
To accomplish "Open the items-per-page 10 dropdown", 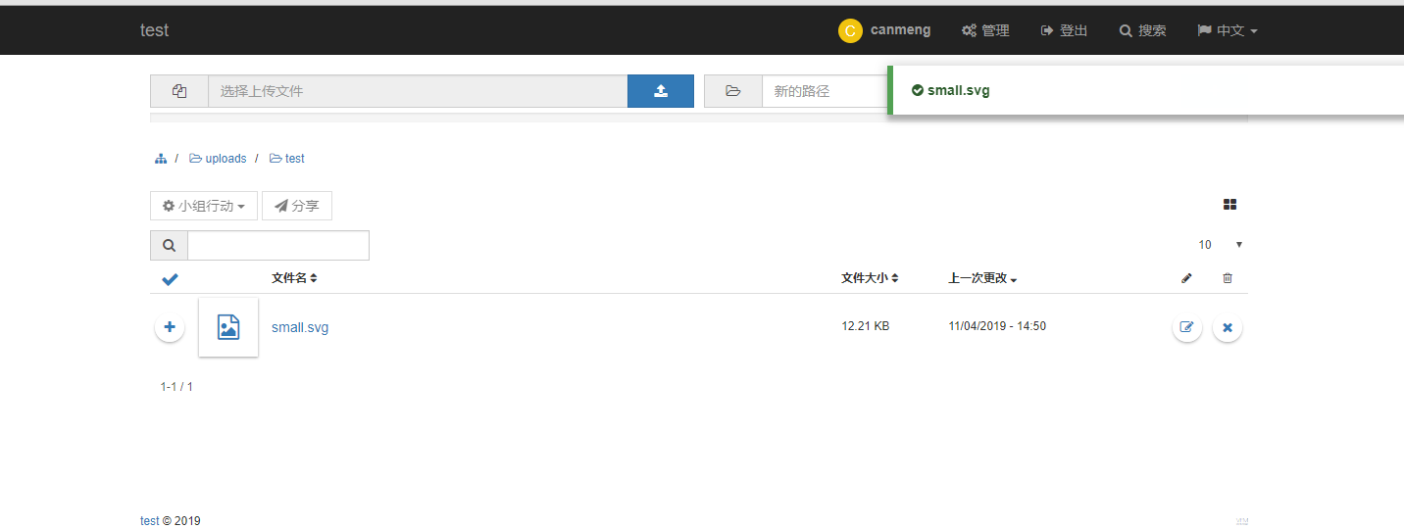I will pos(1220,245).
